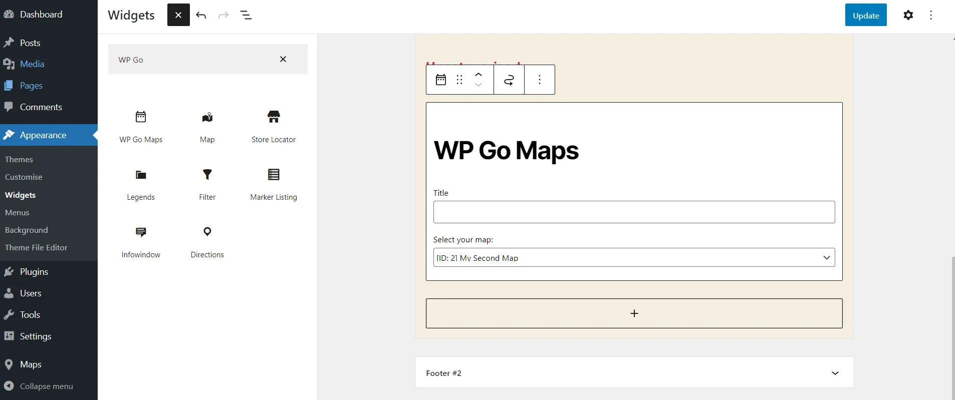The image size is (955, 400).
Task: Move the block down
Action: coord(479,85)
